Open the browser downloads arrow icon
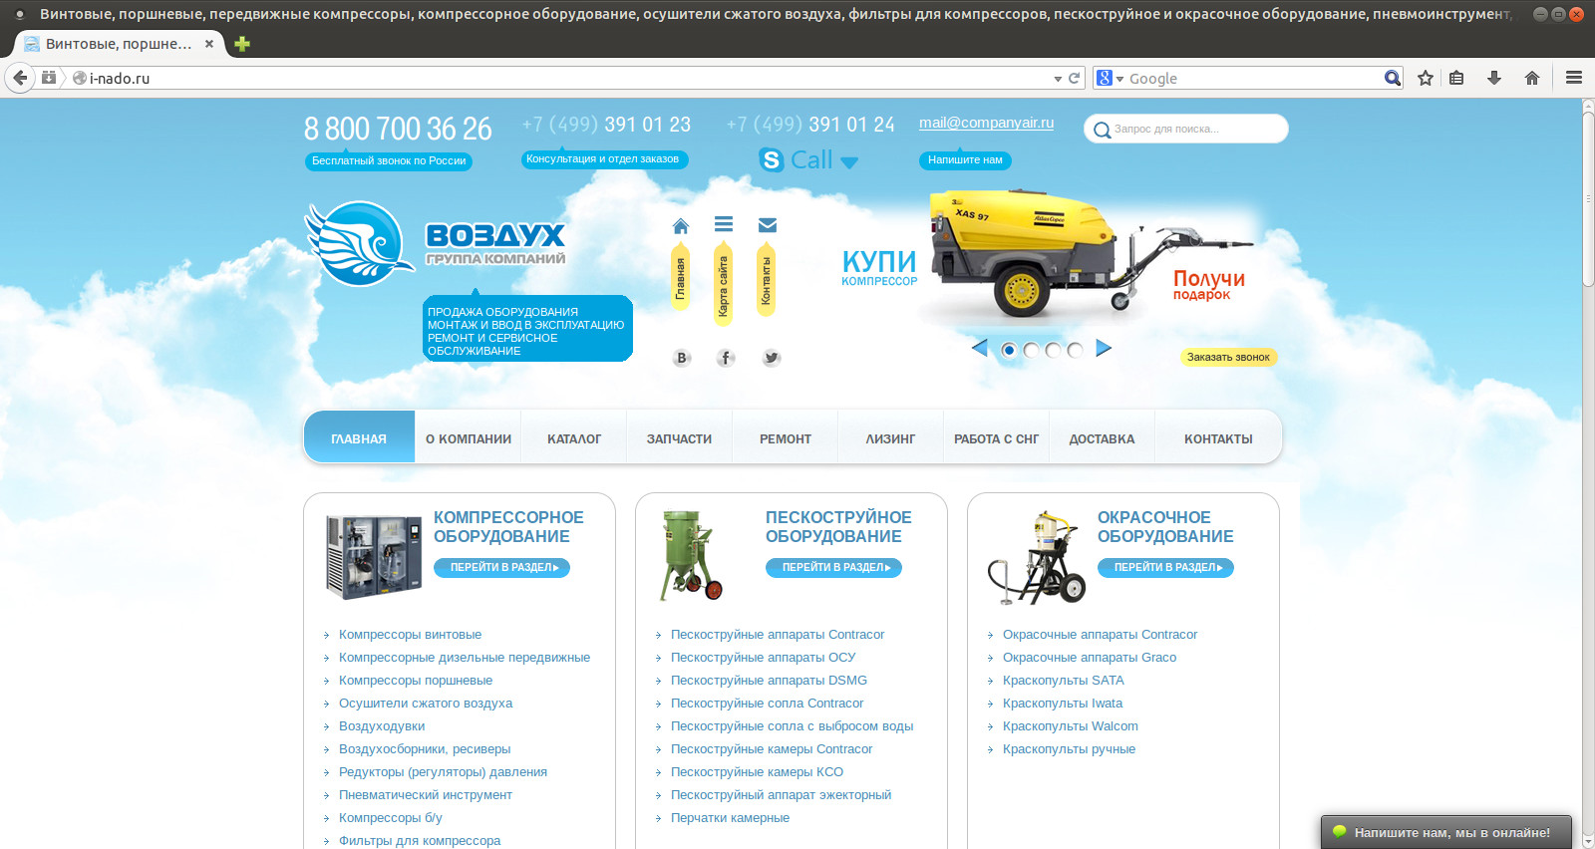 point(1493,78)
